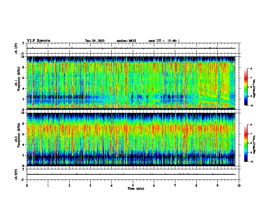Image resolution: width=269 pixels, height=208 pixels.
Task: Click the "station=MOS" header label
Action: 126,41
